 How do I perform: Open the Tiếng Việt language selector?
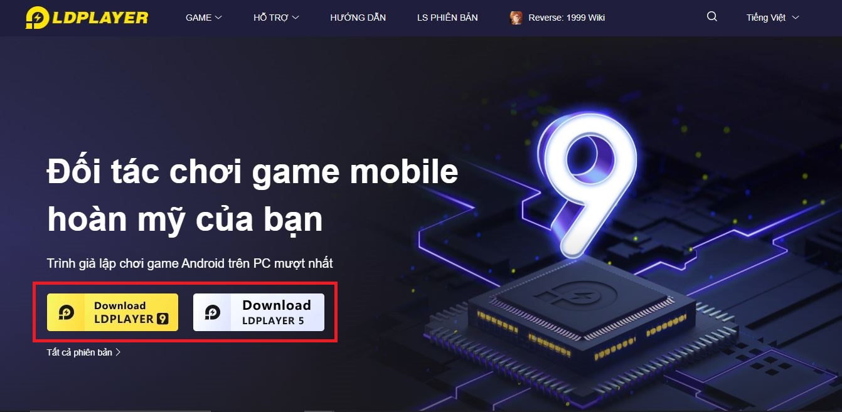(772, 18)
